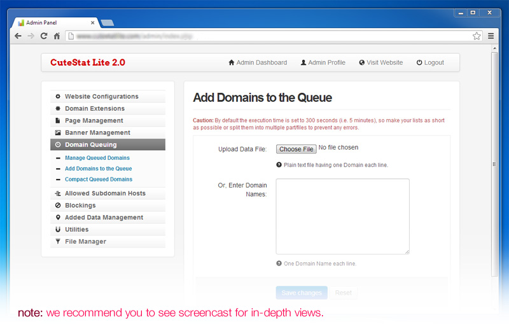Open Admin Profile in header
The image size is (509, 324).
[x=323, y=62]
